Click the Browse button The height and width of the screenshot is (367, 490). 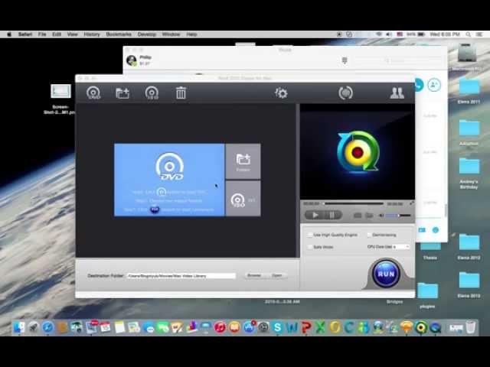(254, 275)
